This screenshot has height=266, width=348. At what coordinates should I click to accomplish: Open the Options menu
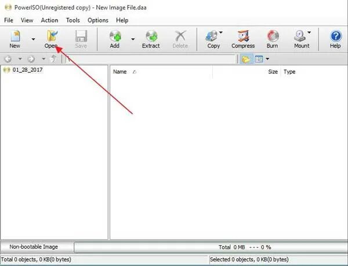(x=98, y=20)
